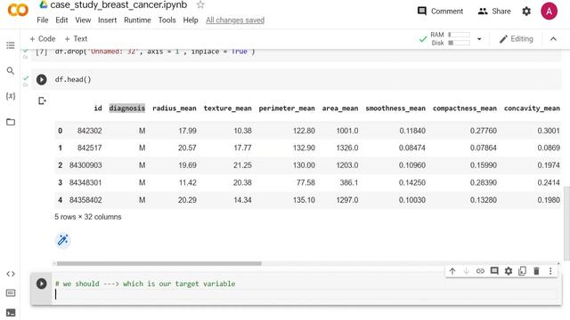Open notebook settings gear in header
The height and width of the screenshot is (320, 570).
[526, 12]
